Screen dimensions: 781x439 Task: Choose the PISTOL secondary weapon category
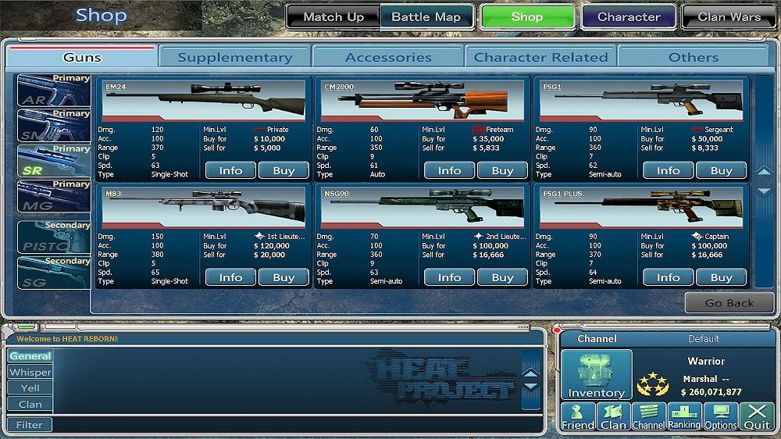pos(53,237)
